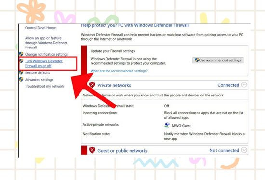The width and height of the screenshot is (265, 180).
Task: Click Update your Firewall settings text
Action: click(113, 51)
